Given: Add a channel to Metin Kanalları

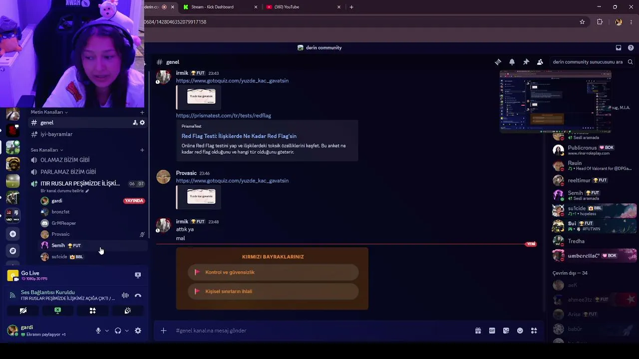Looking at the screenshot, I should (x=142, y=112).
